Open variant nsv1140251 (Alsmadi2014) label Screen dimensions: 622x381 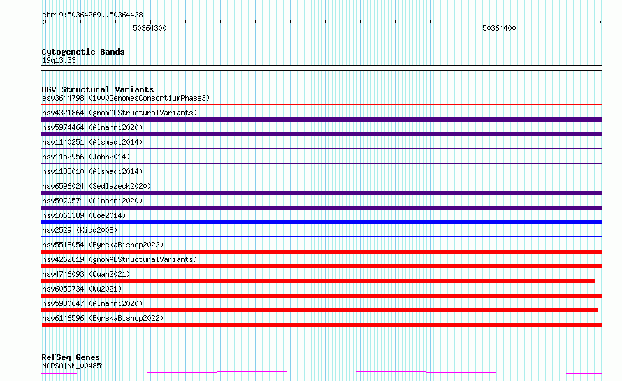click(92, 142)
